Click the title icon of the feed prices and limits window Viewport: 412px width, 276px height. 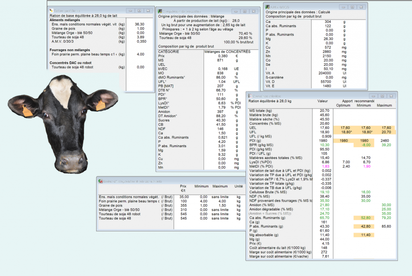tap(101, 181)
